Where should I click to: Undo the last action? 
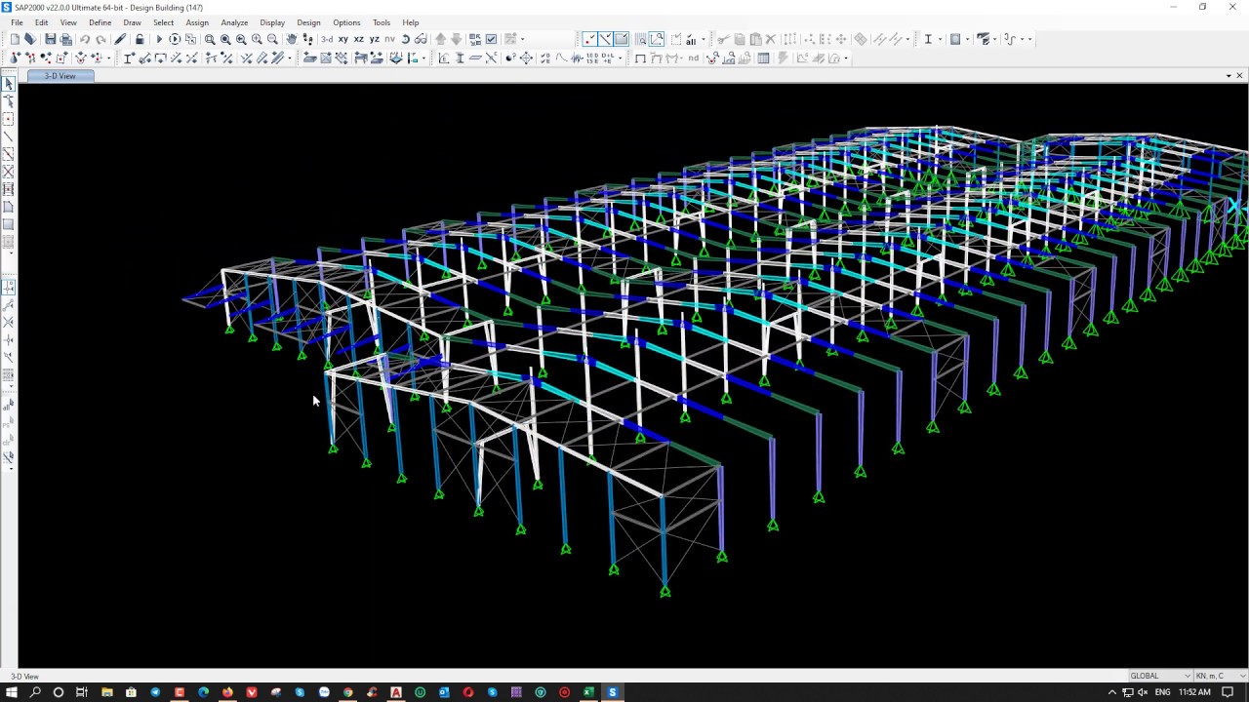tap(85, 39)
